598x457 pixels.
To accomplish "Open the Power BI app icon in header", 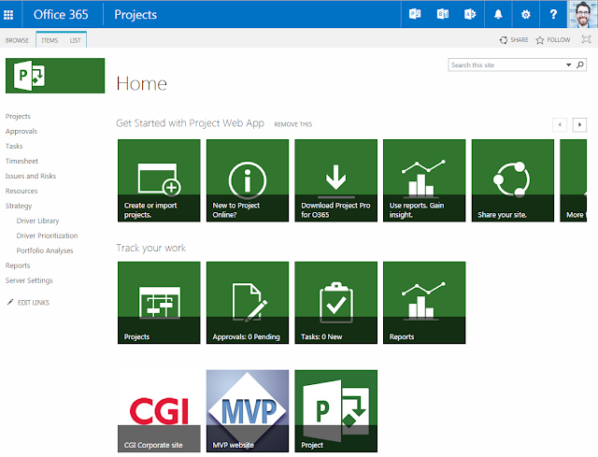I will pos(442,15).
